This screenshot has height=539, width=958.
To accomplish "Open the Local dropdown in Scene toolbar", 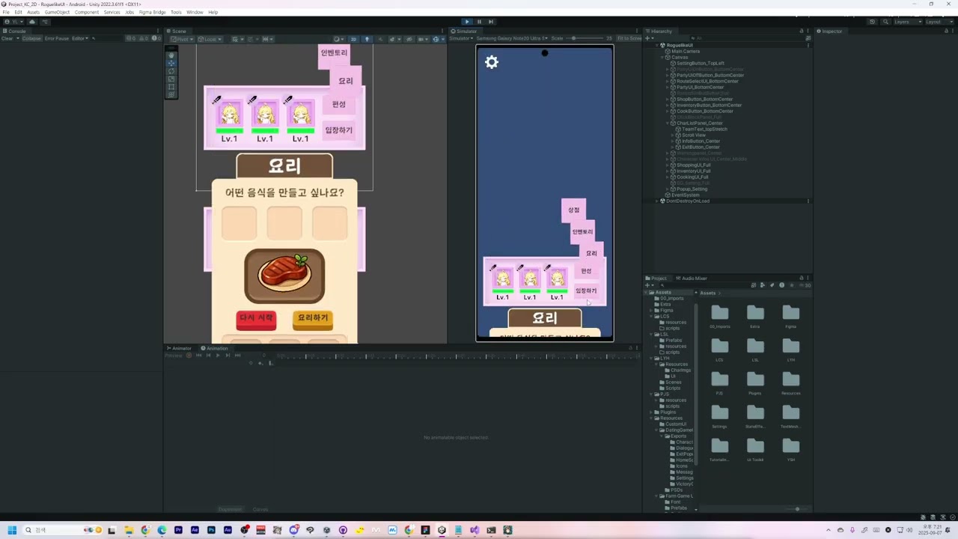I will (x=209, y=39).
